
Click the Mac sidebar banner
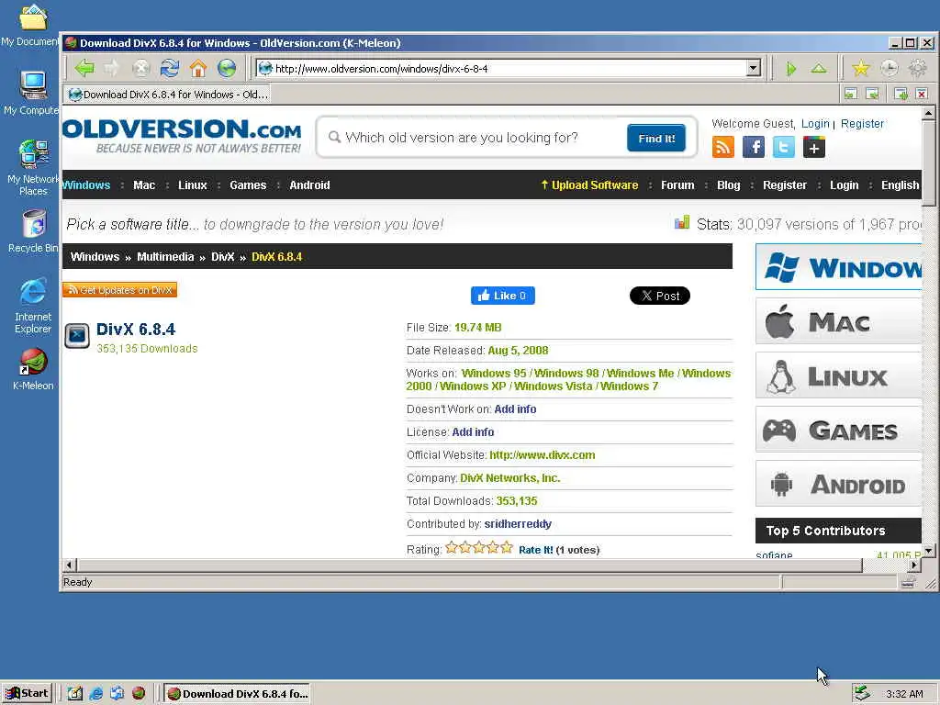[x=838, y=322]
